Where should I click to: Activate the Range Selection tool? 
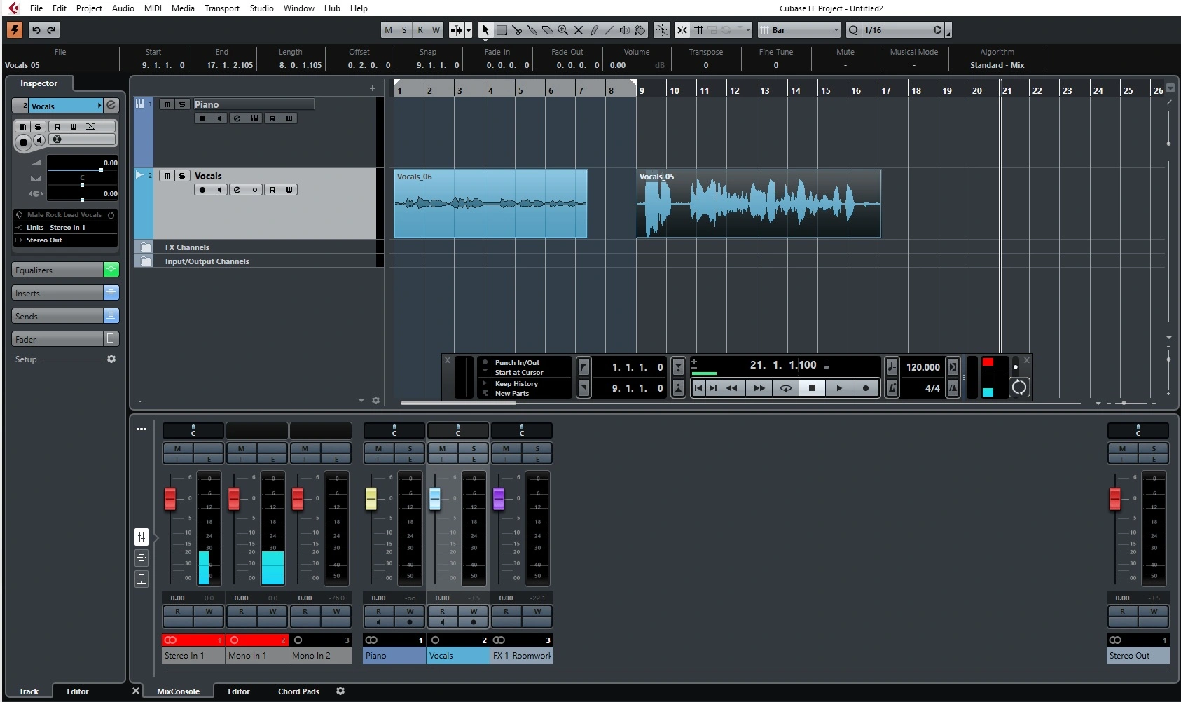click(x=502, y=30)
